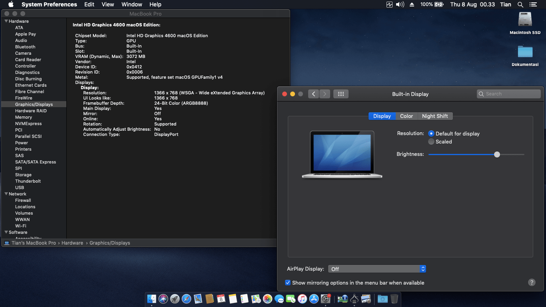Click the MacBook display thumbnail image
Viewport: 546px width, 307px height.
click(342, 154)
